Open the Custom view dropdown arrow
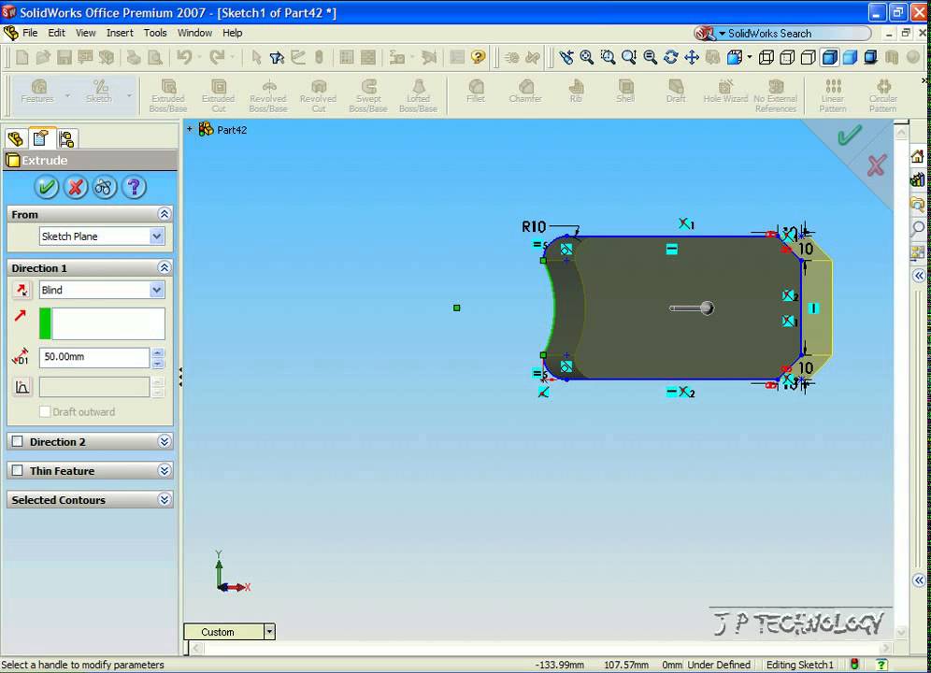 click(x=269, y=632)
